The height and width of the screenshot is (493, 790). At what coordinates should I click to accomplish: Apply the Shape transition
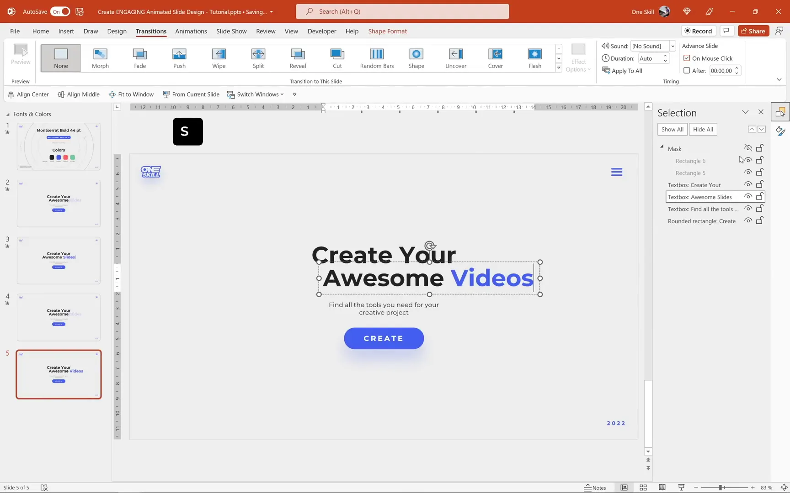click(416, 58)
